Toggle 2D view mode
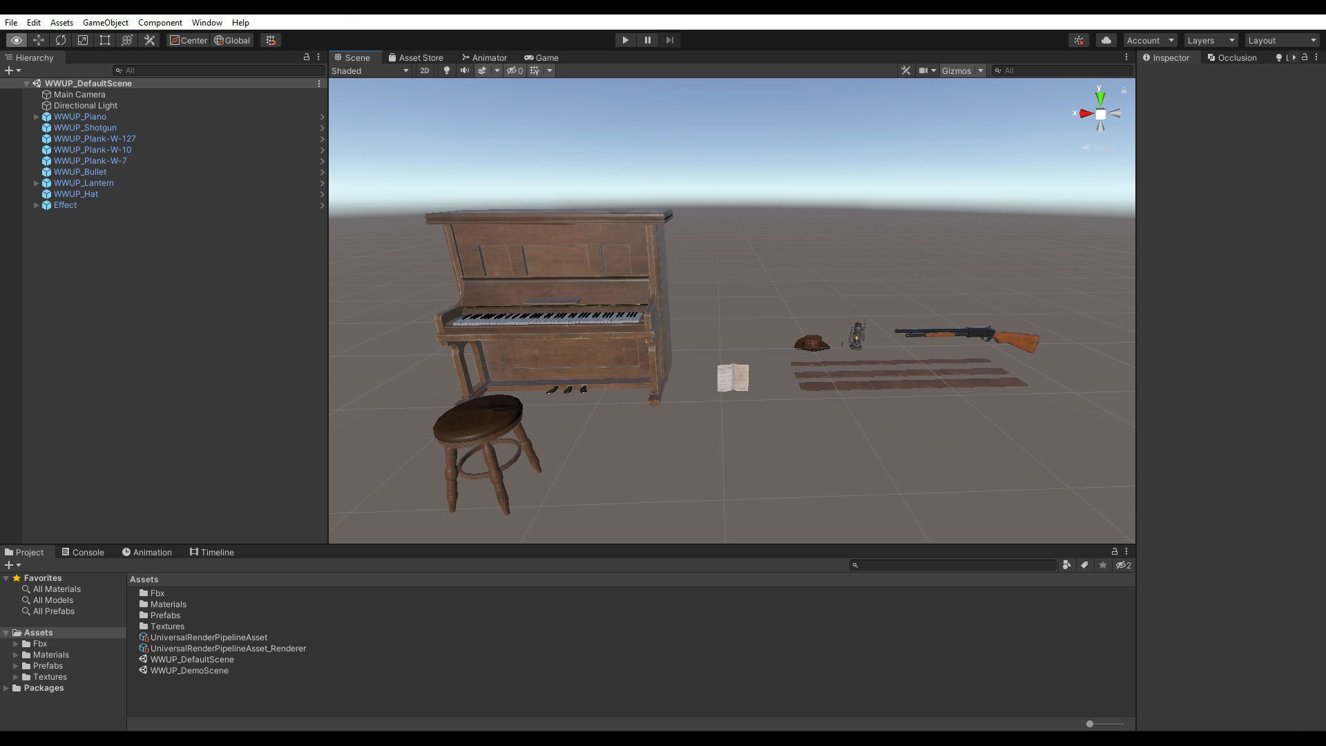The width and height of the screenshot is (1326, 746). (424, 70)
